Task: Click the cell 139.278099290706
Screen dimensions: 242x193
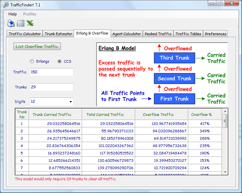Action: coord(108,168)
